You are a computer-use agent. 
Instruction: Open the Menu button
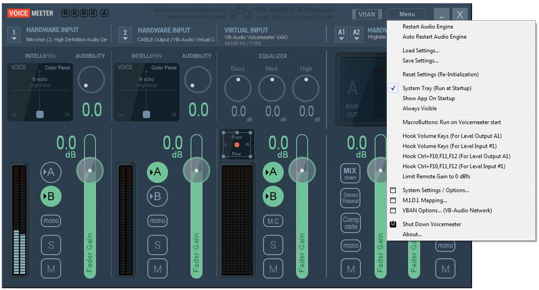coord(407,14)
